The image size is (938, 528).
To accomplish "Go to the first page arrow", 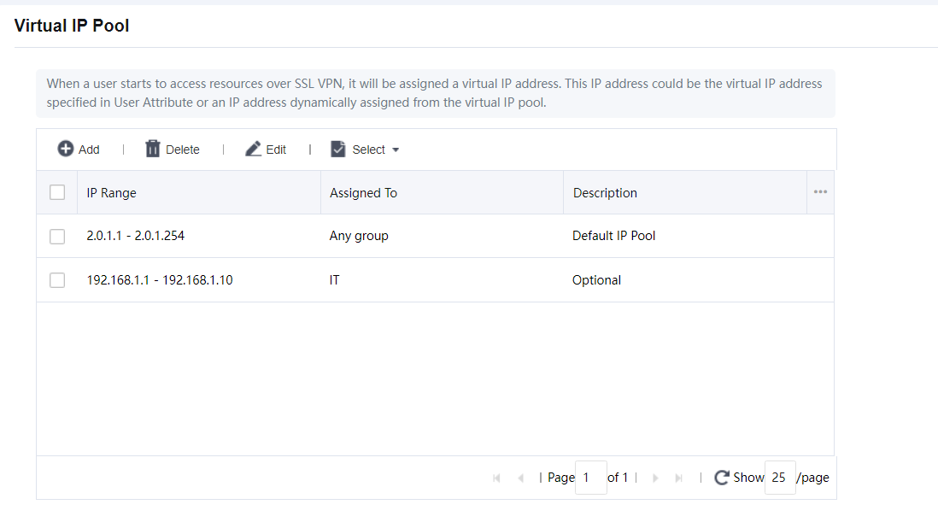I will (x=497, y=478).
